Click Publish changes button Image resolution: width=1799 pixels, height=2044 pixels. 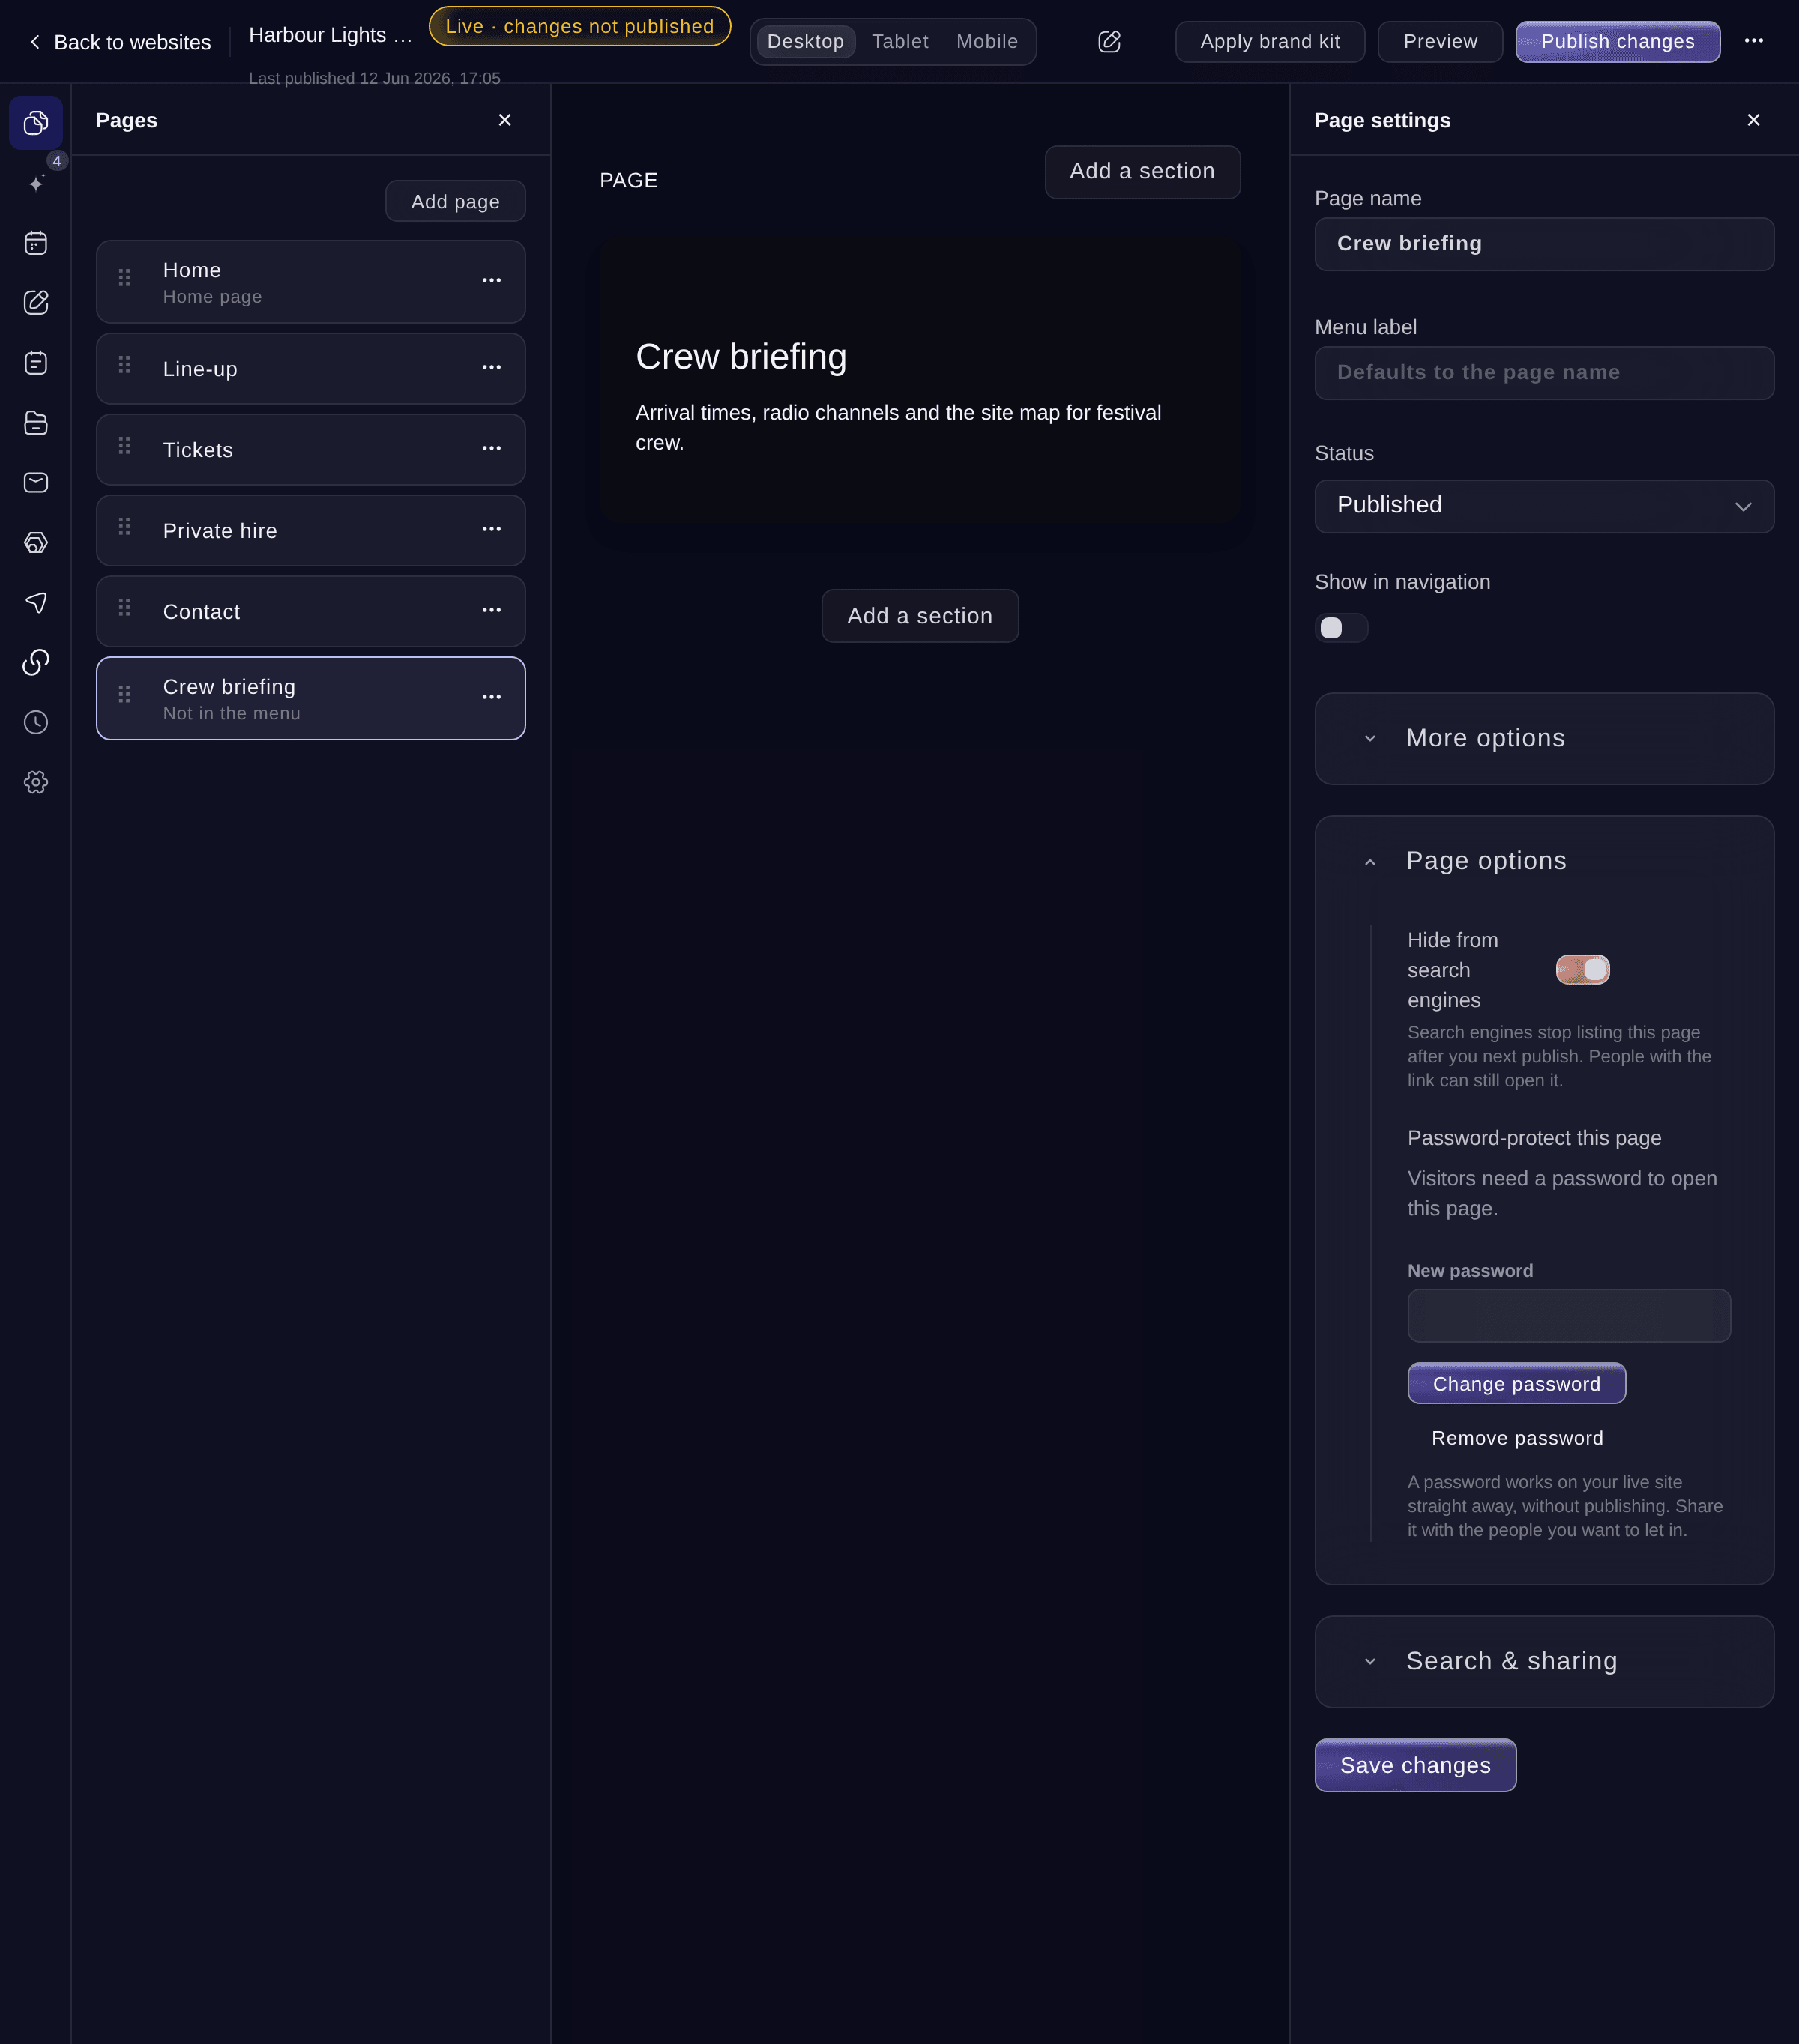coord(1617,42)
